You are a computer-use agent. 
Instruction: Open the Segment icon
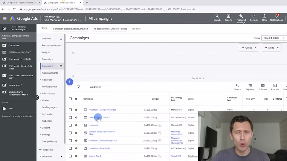[x=250, y=87]
